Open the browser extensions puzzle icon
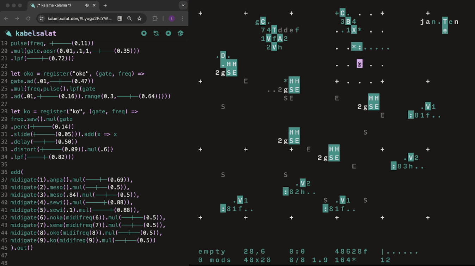This screenshot has height=266, width=475. pyautogui.click(x=155, y=19)
